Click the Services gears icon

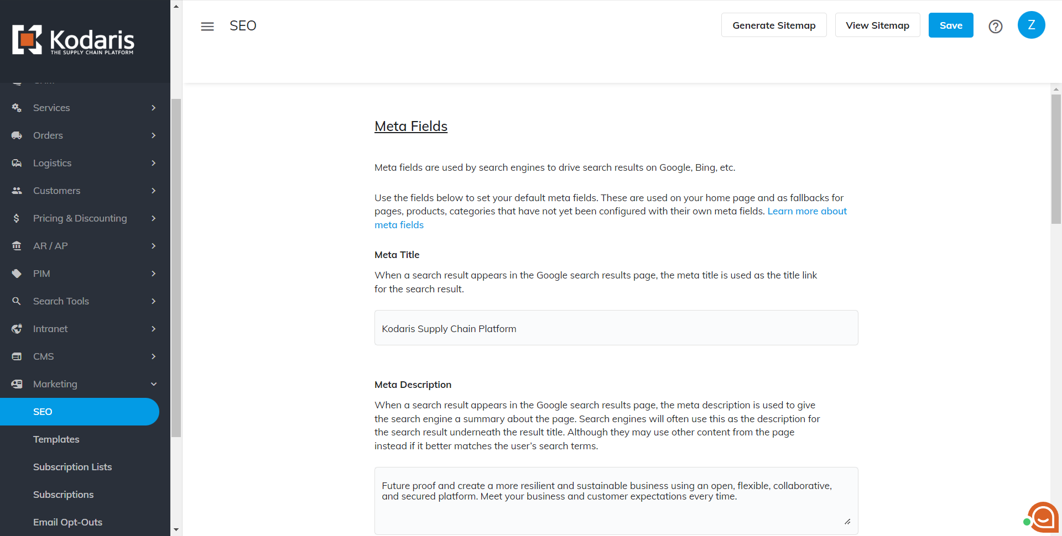pos(17,108)
